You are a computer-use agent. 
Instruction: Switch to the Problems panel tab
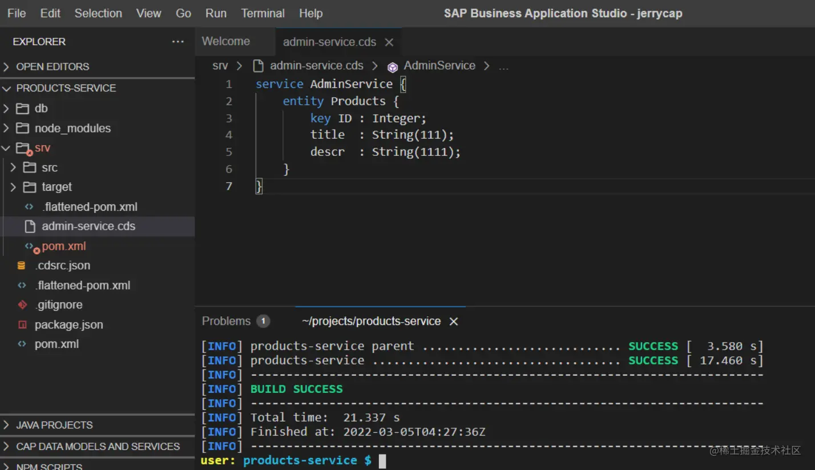[226, 321]
